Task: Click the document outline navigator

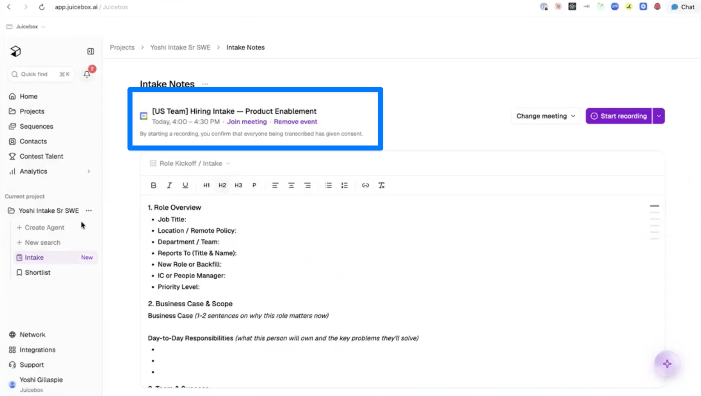Action: point(654,222)
